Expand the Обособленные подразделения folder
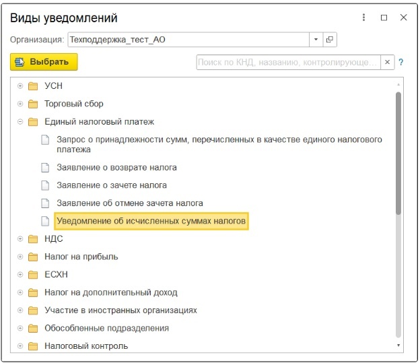 (20, 328)
